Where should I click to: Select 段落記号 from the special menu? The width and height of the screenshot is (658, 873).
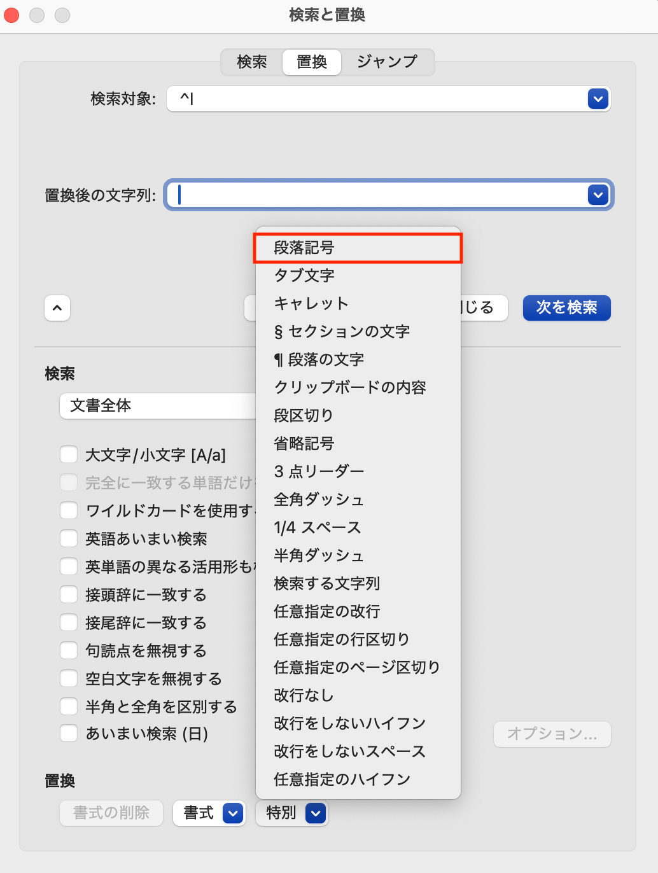(x=358, y=248)
